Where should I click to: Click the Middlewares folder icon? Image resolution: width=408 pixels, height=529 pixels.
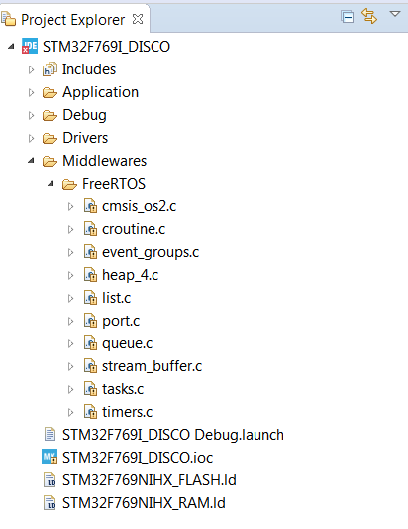tap(50, 161)
